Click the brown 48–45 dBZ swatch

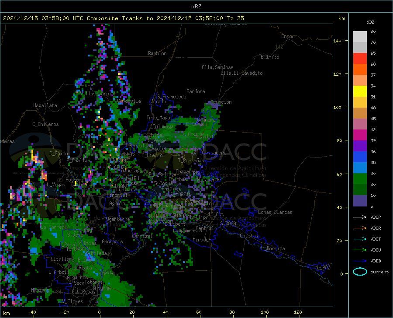[x=360, y=113]
